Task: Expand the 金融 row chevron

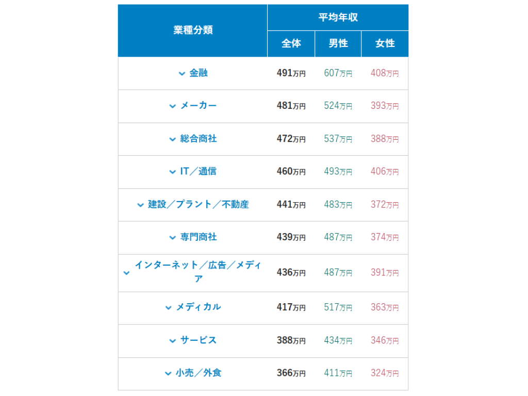Action: [x=181, y=73]
